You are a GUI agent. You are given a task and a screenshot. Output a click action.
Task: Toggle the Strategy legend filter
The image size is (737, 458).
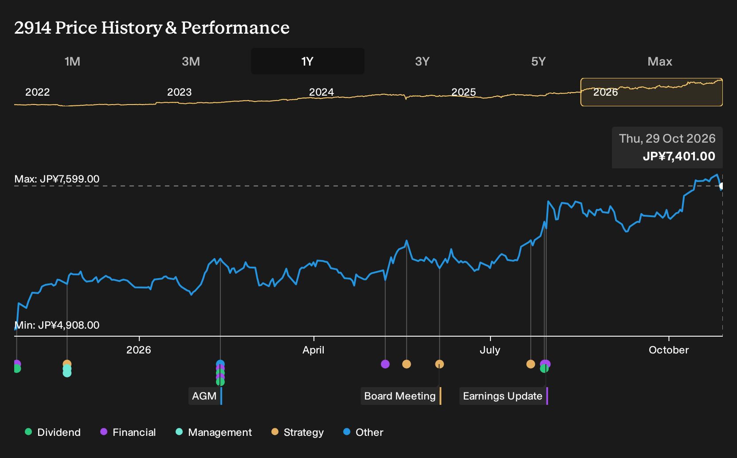298,432
